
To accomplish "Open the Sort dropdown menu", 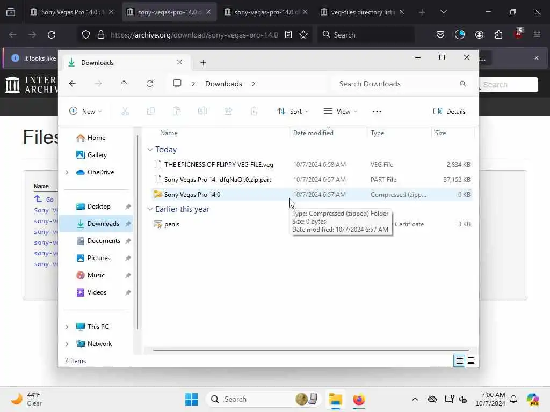I will (293, 112).
